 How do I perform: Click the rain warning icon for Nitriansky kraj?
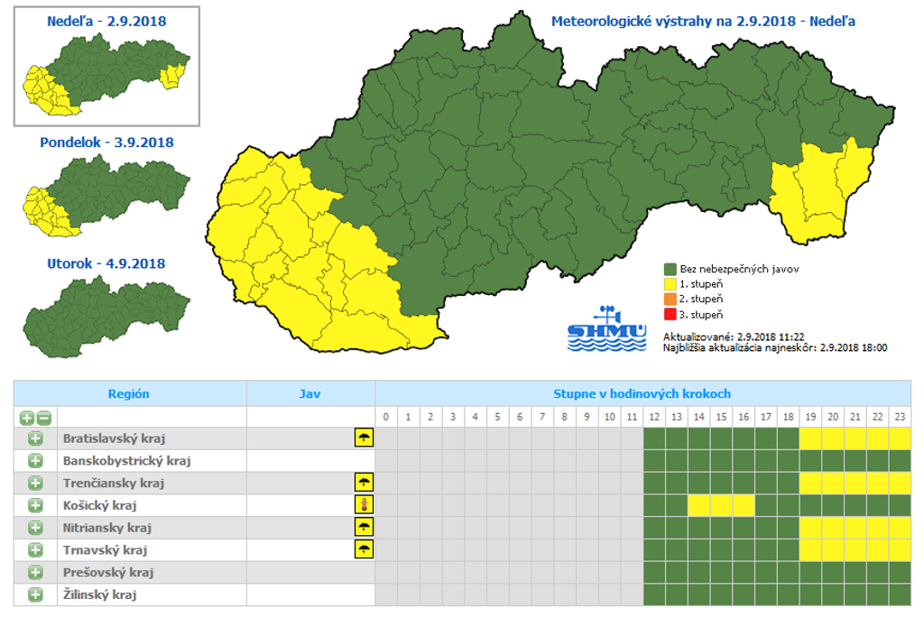coord(364,527)
